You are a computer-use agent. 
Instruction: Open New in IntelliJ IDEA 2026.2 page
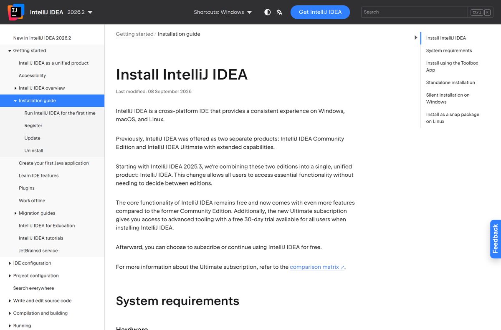[x=42, y=38]
